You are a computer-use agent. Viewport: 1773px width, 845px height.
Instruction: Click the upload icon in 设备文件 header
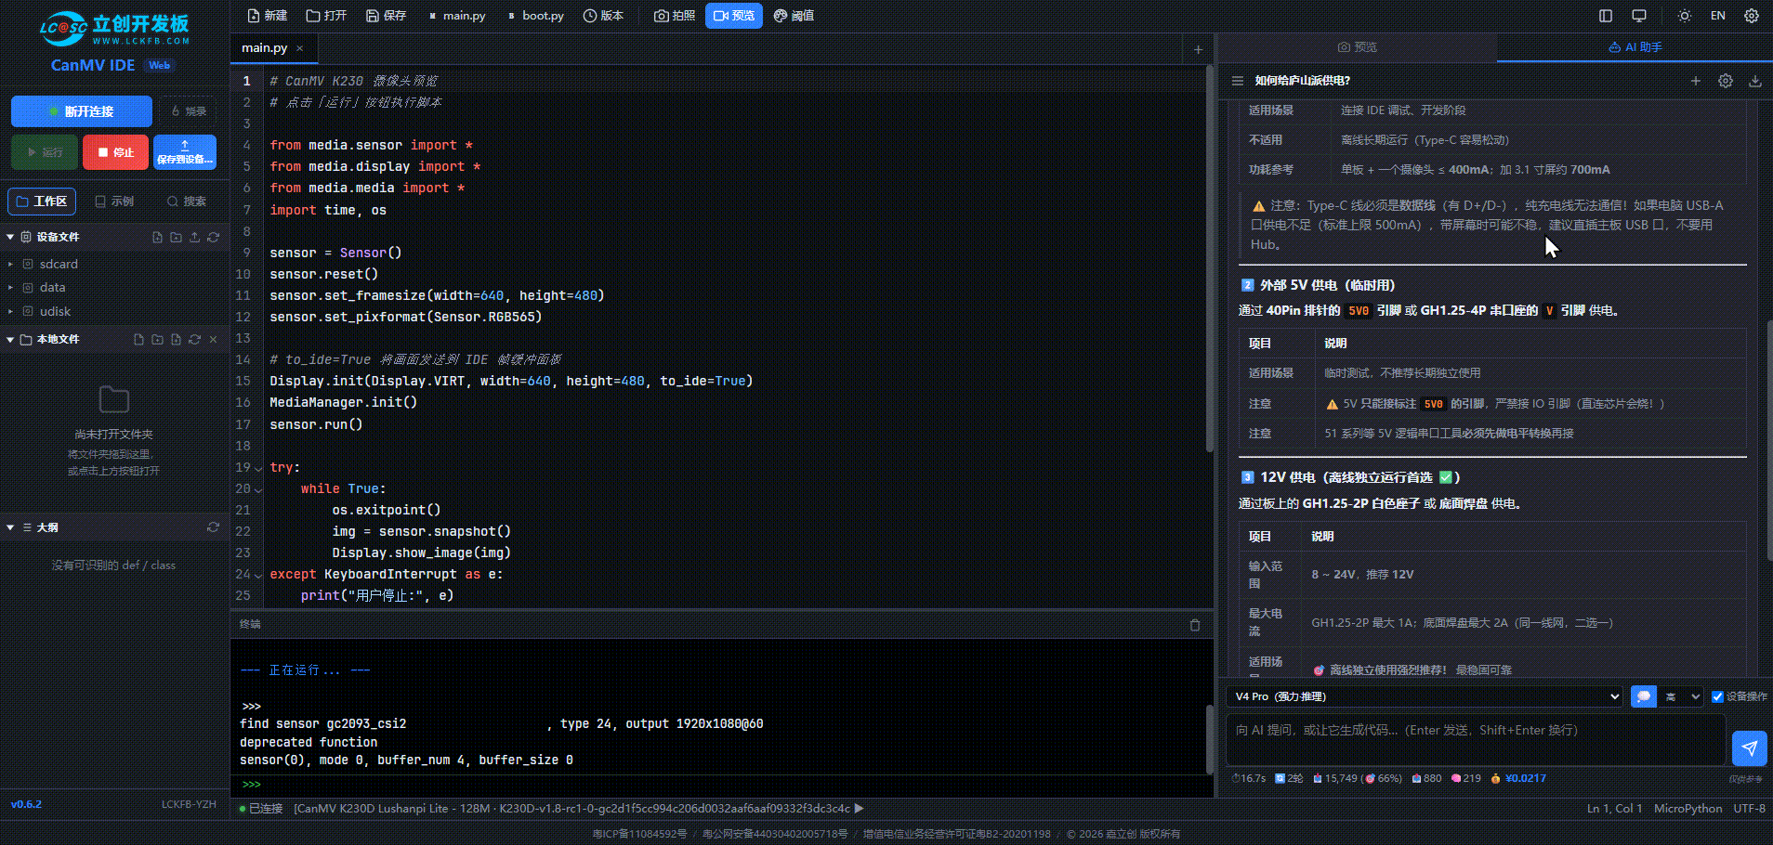tap(195, 238)
